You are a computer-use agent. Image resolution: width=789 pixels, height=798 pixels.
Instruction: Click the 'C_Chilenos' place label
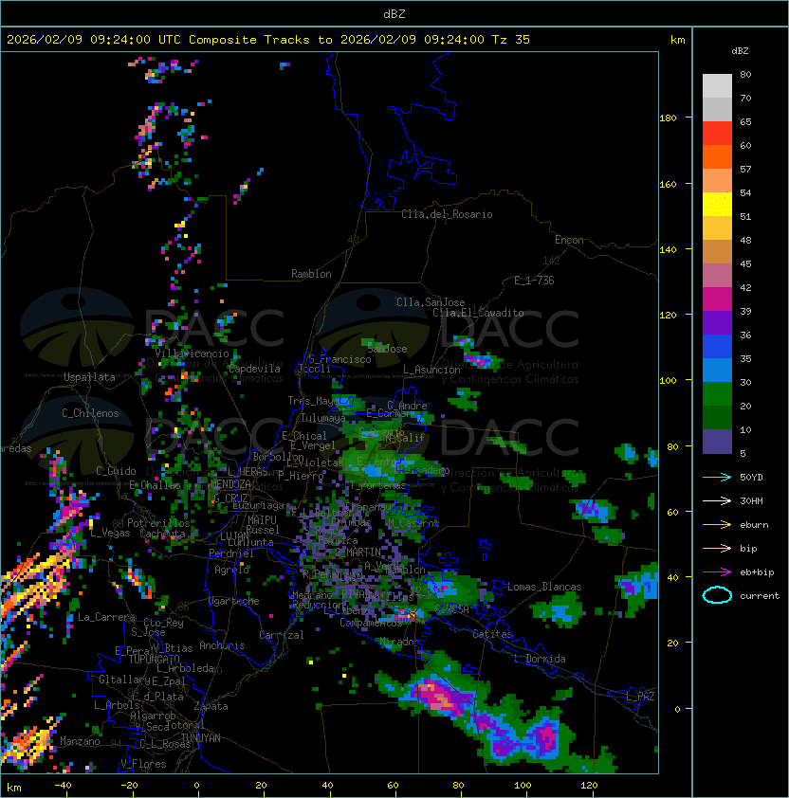pos(90,413)
